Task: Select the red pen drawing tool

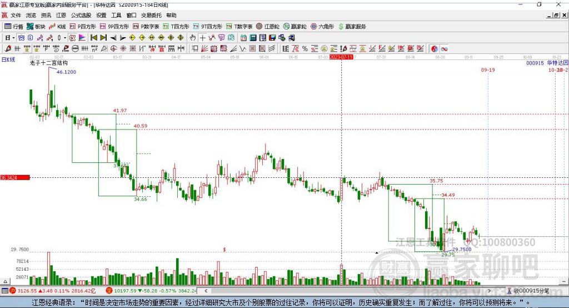Action: tap(8, 48)
